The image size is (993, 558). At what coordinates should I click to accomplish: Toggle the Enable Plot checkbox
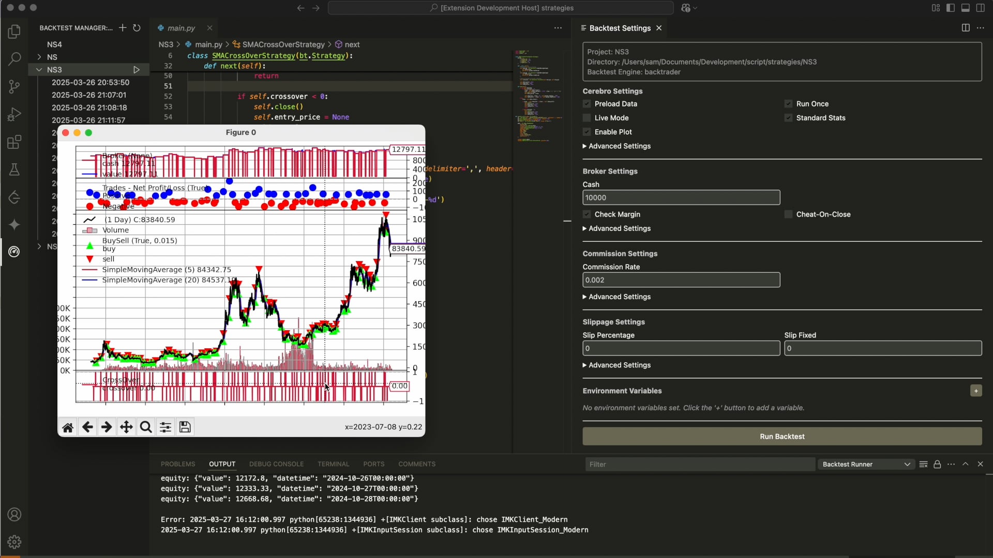pyautogui.click(x=586, y=132)
